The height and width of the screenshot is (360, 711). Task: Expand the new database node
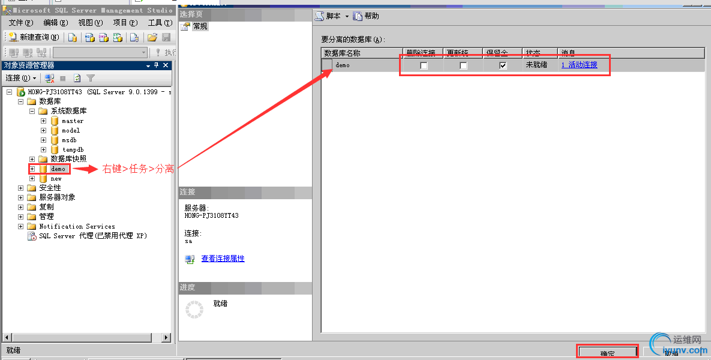pos(32,179)
